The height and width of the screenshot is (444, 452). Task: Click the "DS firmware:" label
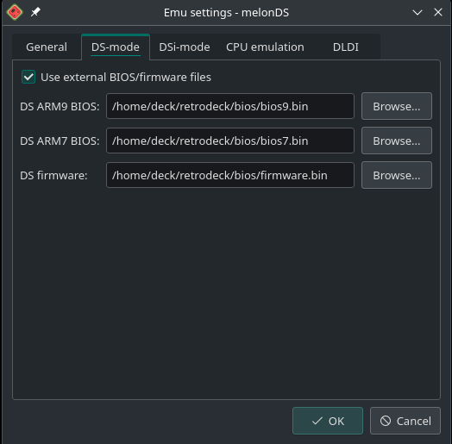point(53,176)
